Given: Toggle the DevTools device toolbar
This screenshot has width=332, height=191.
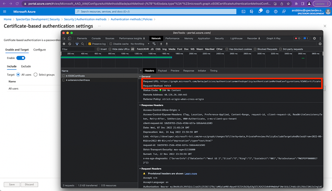Looking at the screenshot, I should [69, 38].
